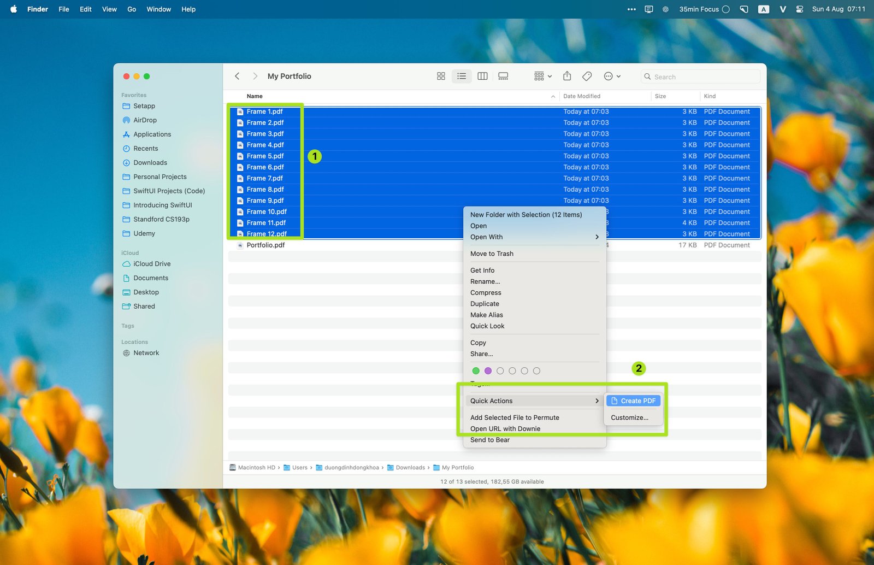874x565 pixels.
Task: Open Control Center in the menu bar
Action: (x=799, y=9)
